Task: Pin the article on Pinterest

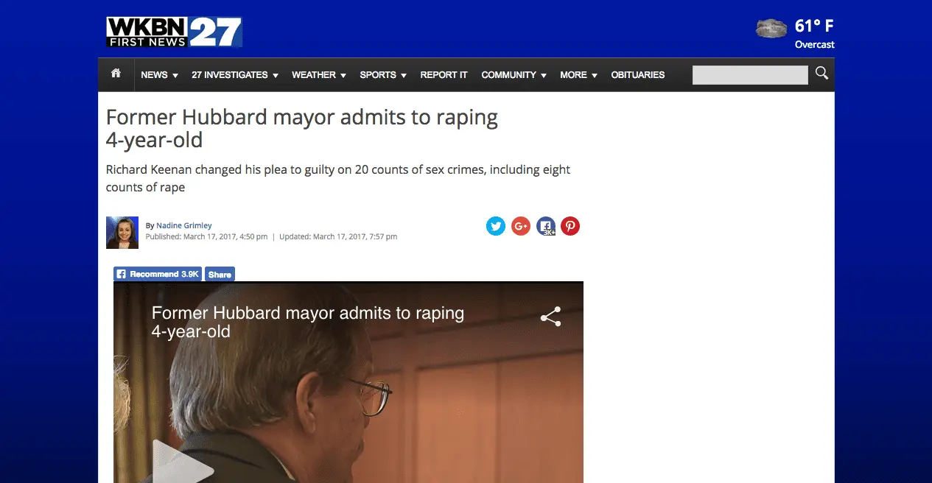Action: [x=570, y=226]
